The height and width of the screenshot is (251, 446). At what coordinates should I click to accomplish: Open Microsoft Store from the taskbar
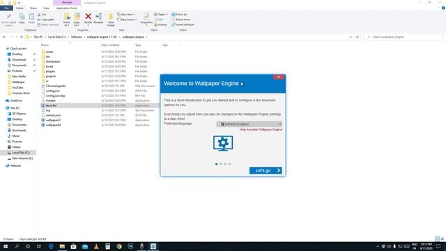[x=73, y=246]
